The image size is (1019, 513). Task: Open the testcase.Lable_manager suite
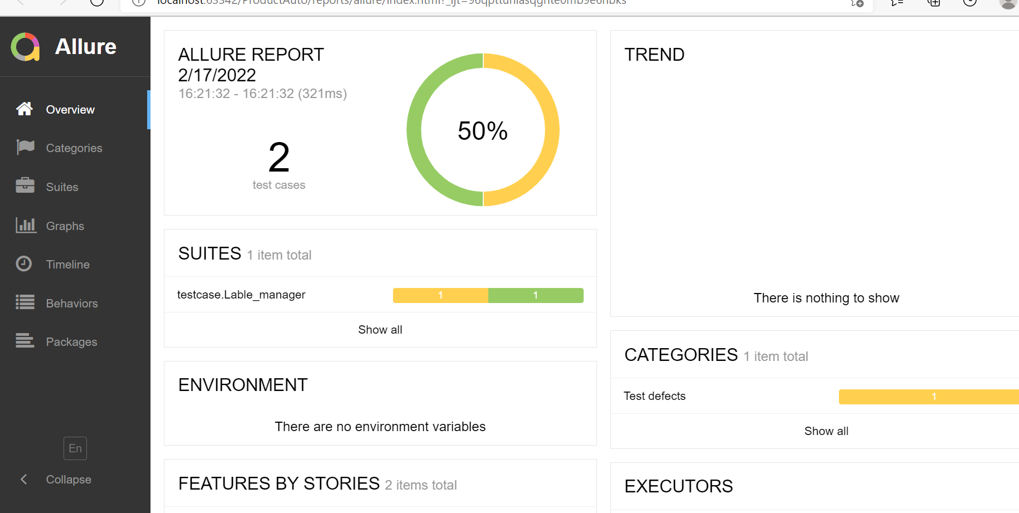pyautogui.click(x=241, y=295)
